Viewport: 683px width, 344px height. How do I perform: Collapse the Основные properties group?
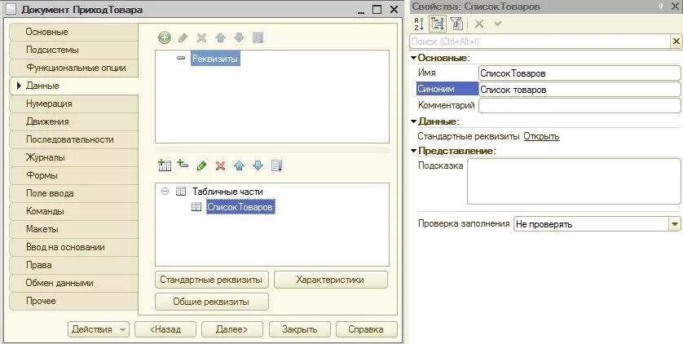click(414, 58)
